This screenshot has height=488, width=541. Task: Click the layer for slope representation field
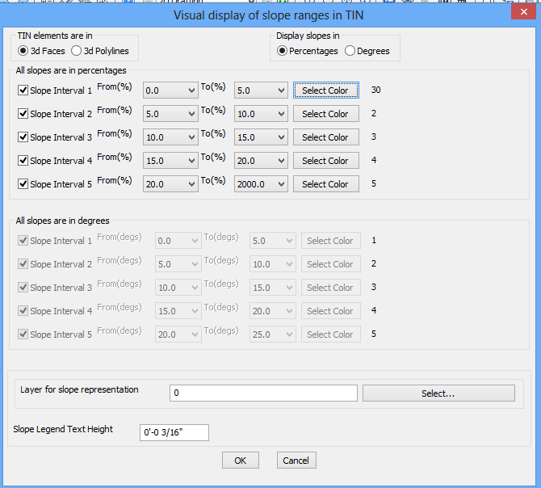(263, 393)
